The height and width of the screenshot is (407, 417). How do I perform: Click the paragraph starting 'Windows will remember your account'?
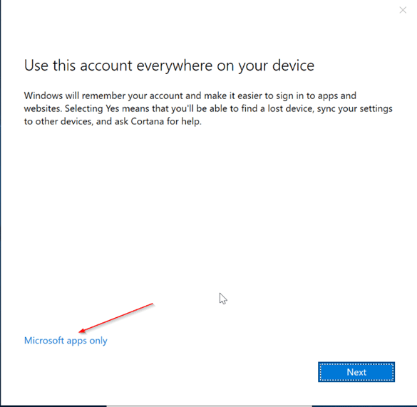[208, 108]
